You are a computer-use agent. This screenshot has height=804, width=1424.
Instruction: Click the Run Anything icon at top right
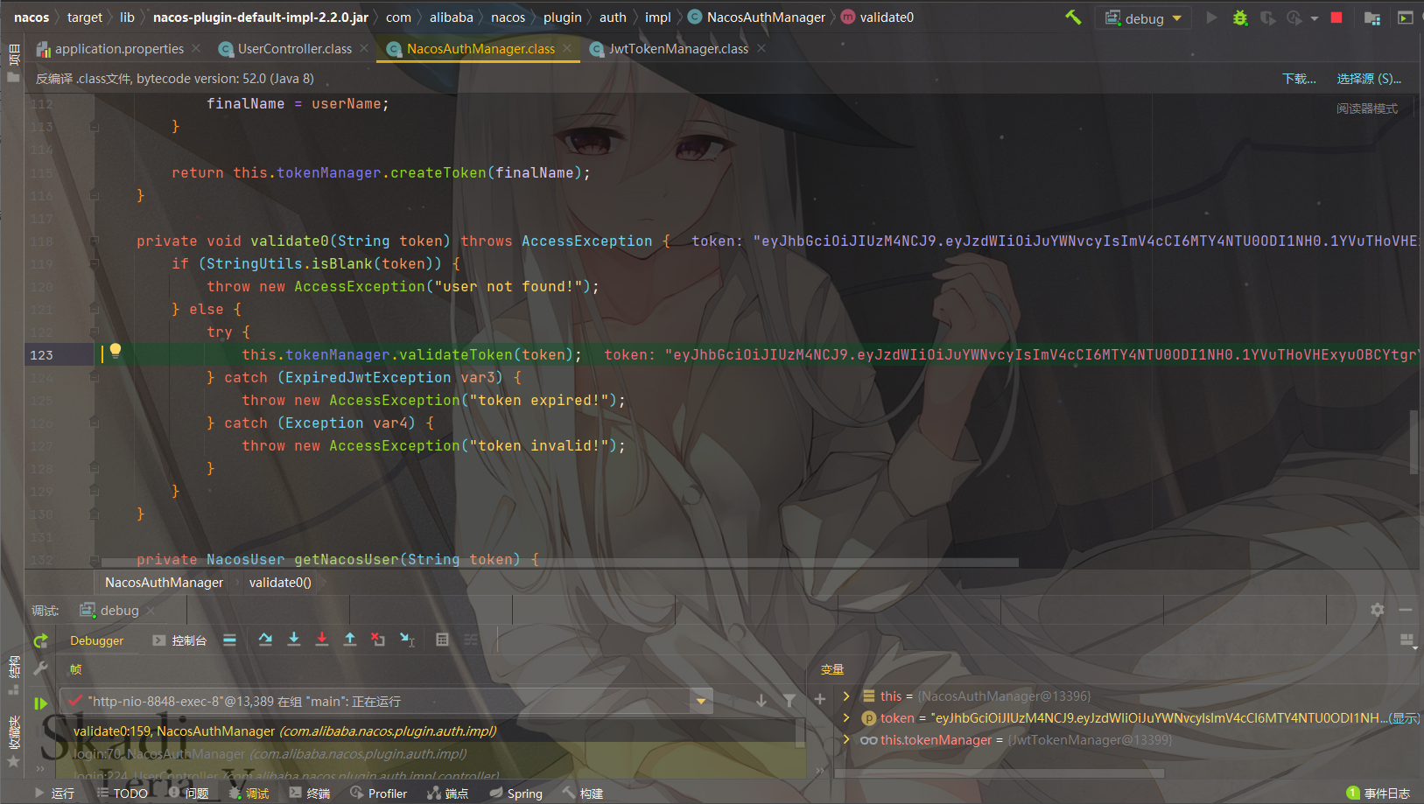pyautogui.click(x=1405, y=17)
